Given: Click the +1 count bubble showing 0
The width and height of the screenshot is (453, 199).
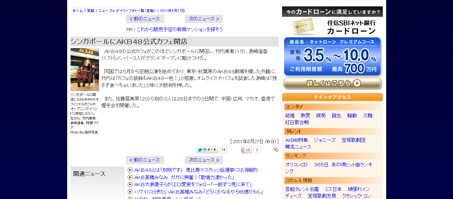Looking at the screenshot, I should (257, 150).
